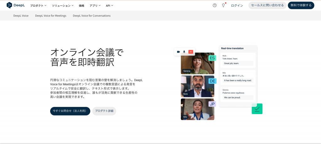Open the help question mark icon
The height and width of the screenshot is (144, 321).
point(214,6)
